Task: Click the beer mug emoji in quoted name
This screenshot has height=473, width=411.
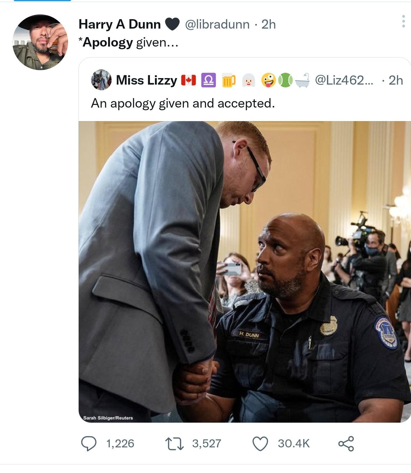Action: click(229, 80)
